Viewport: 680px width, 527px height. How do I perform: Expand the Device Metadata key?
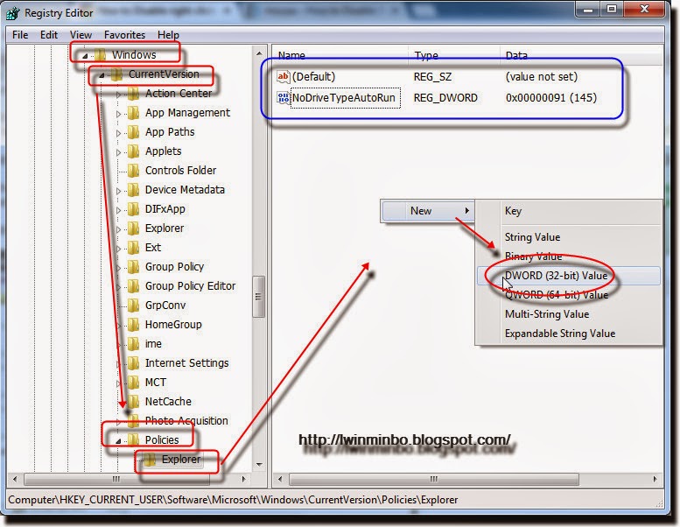pyautogui.click(x=118, y=191)
